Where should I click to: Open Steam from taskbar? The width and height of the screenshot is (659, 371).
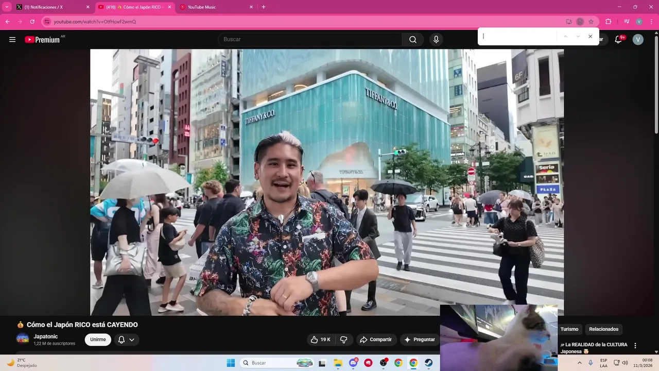click(x=428, y=363)
